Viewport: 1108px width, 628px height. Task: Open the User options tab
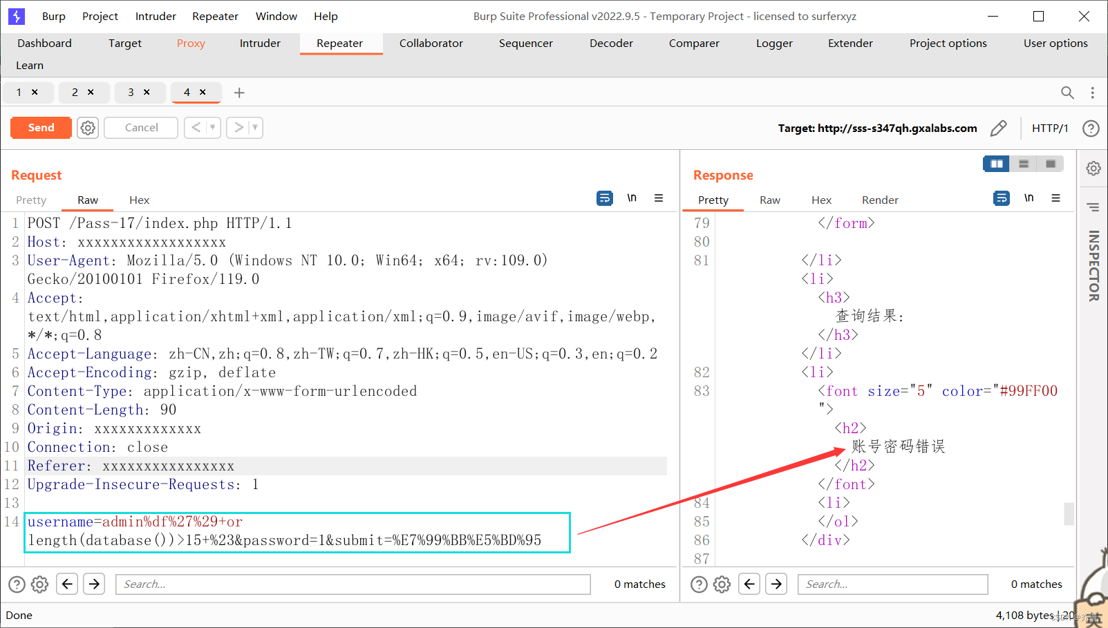(1055, 44)
